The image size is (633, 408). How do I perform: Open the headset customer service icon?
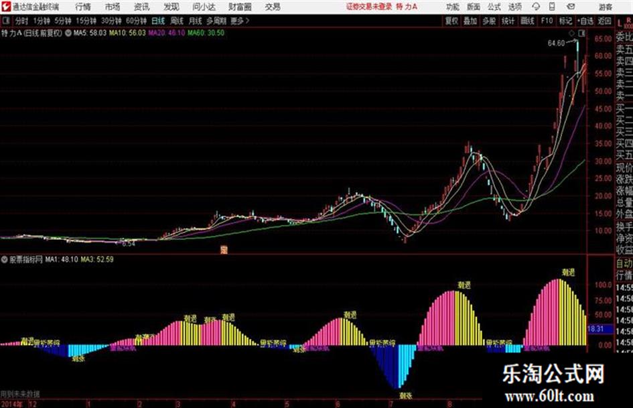click(x=536, y=7)
